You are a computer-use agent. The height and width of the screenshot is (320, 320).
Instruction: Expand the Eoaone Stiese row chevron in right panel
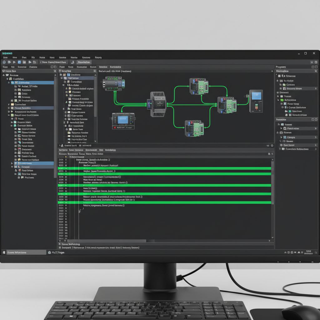315,88
